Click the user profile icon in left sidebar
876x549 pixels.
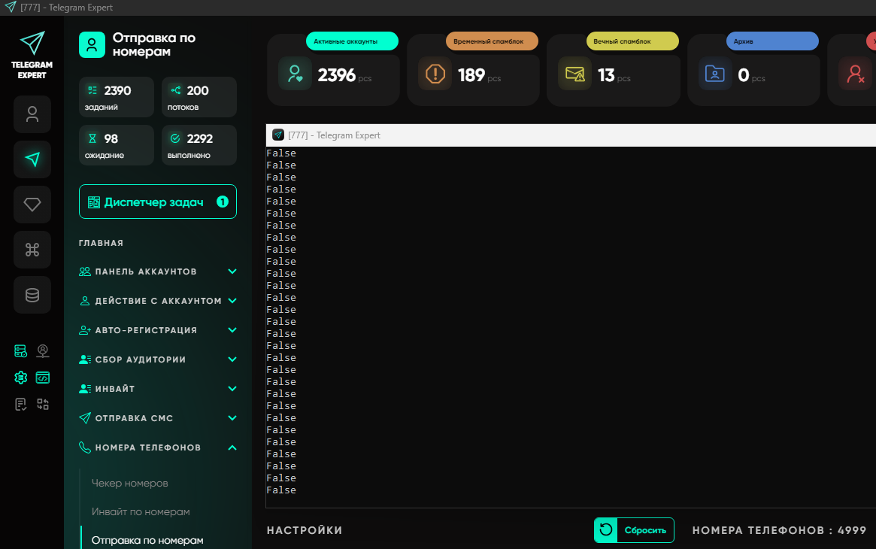point(32,114)
